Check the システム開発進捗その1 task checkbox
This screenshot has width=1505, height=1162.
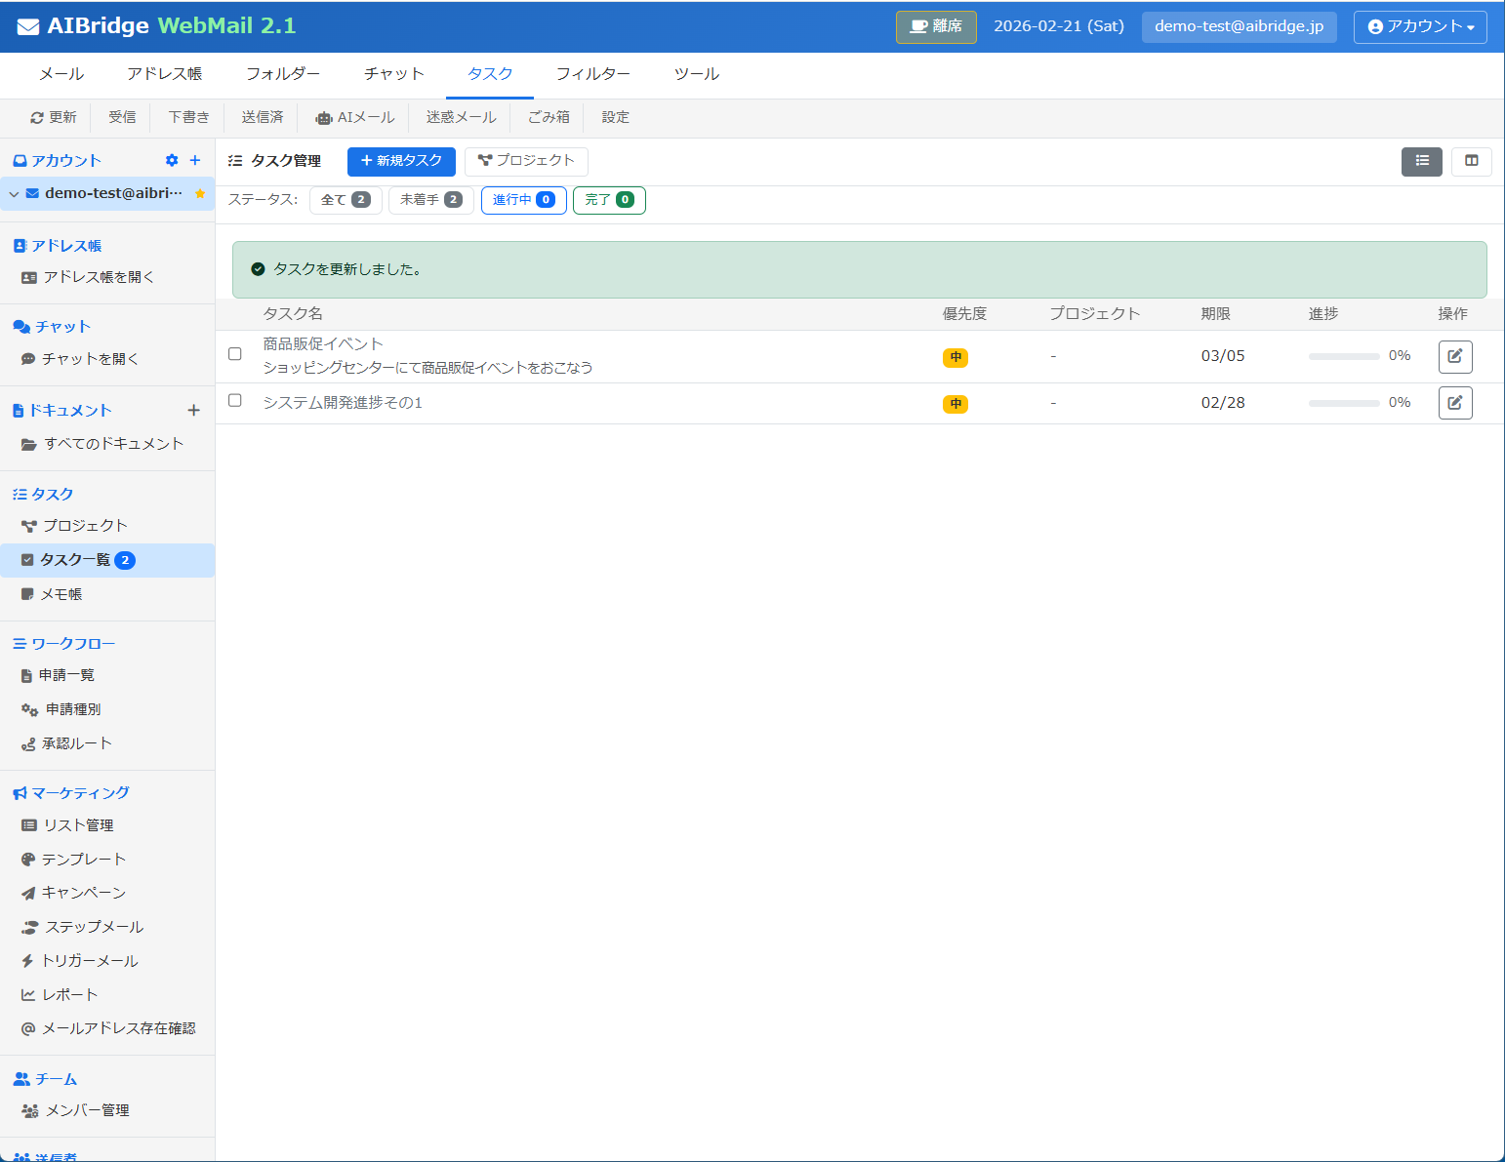coord(234,400)
